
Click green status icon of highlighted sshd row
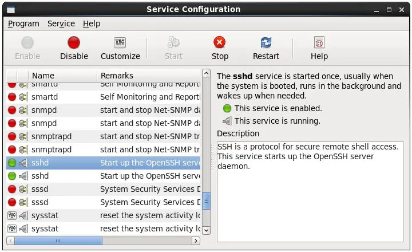pyautogui.click(x=12, y=163)
